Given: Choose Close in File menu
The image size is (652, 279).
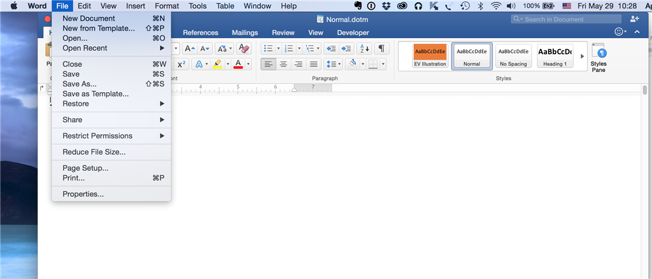Looking at the screenshot, I should coord(111,64).
